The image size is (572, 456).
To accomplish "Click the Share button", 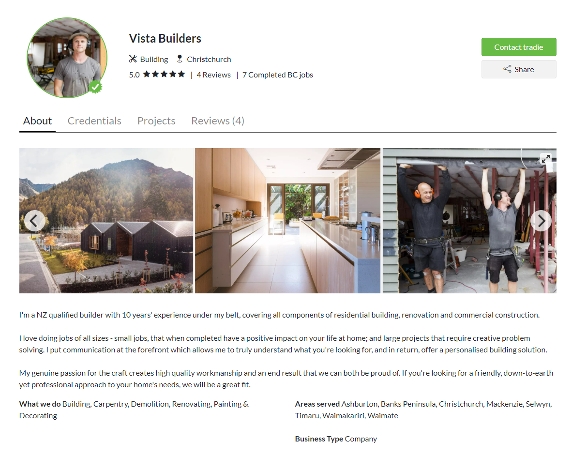I will (519, 69).
